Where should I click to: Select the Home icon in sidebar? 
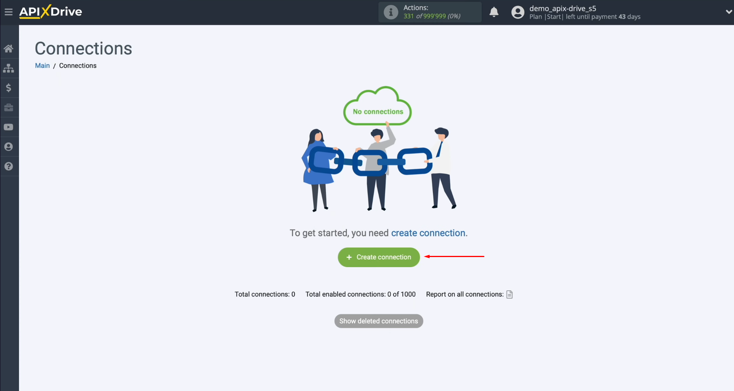pos(9,48)
